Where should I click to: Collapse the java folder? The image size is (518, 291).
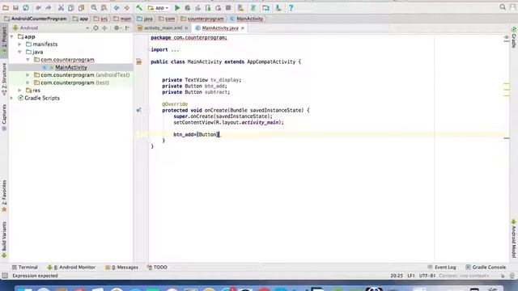click(19, 52)
